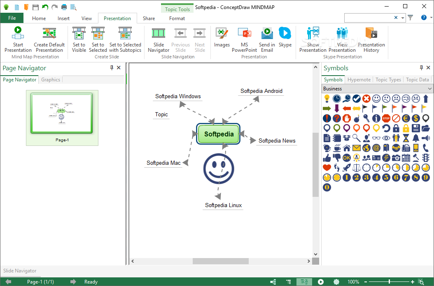Toggle the mind map view in status bar

(x=273, y=281)
